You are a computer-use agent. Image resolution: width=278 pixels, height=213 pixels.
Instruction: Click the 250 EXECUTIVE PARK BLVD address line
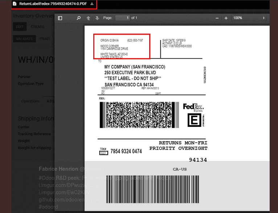(x=130, y=73)
